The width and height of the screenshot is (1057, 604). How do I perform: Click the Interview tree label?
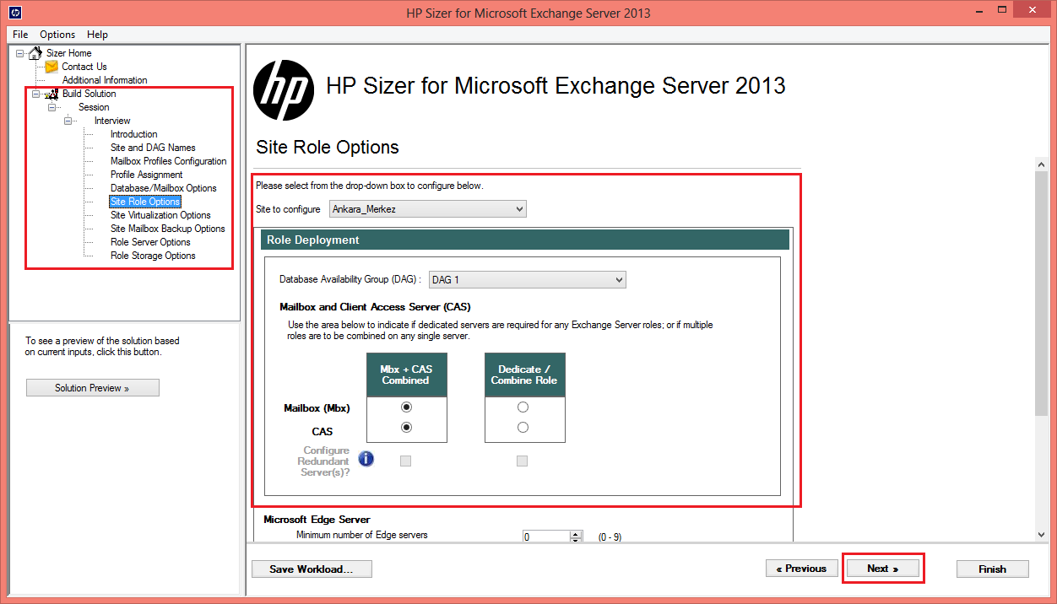pos(112,121)
